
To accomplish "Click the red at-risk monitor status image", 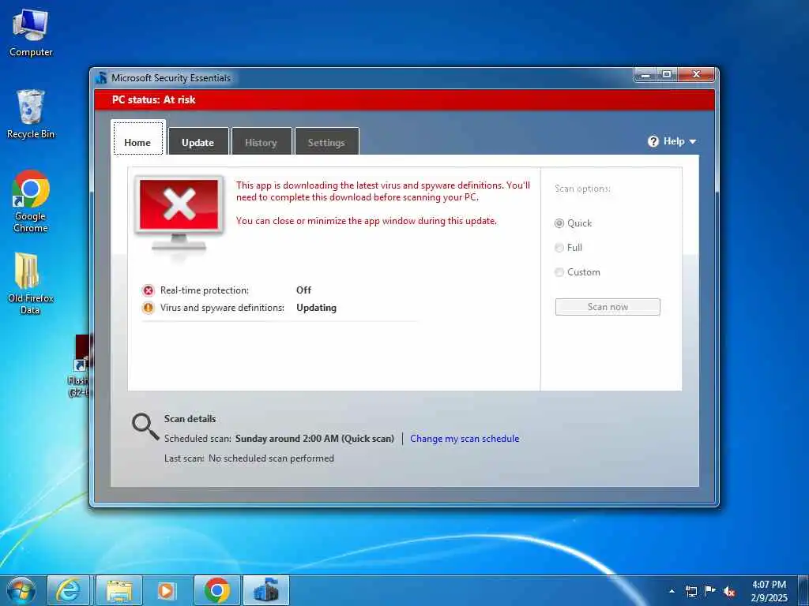I will (x=179, y=213).
